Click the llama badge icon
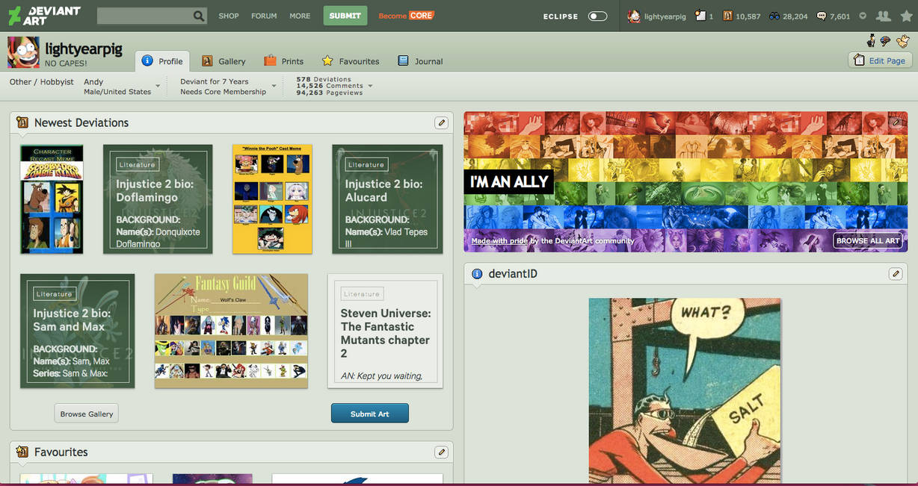The height and width of the screenshot is (486, 918). pyautogui.click(x=903, y=40)
